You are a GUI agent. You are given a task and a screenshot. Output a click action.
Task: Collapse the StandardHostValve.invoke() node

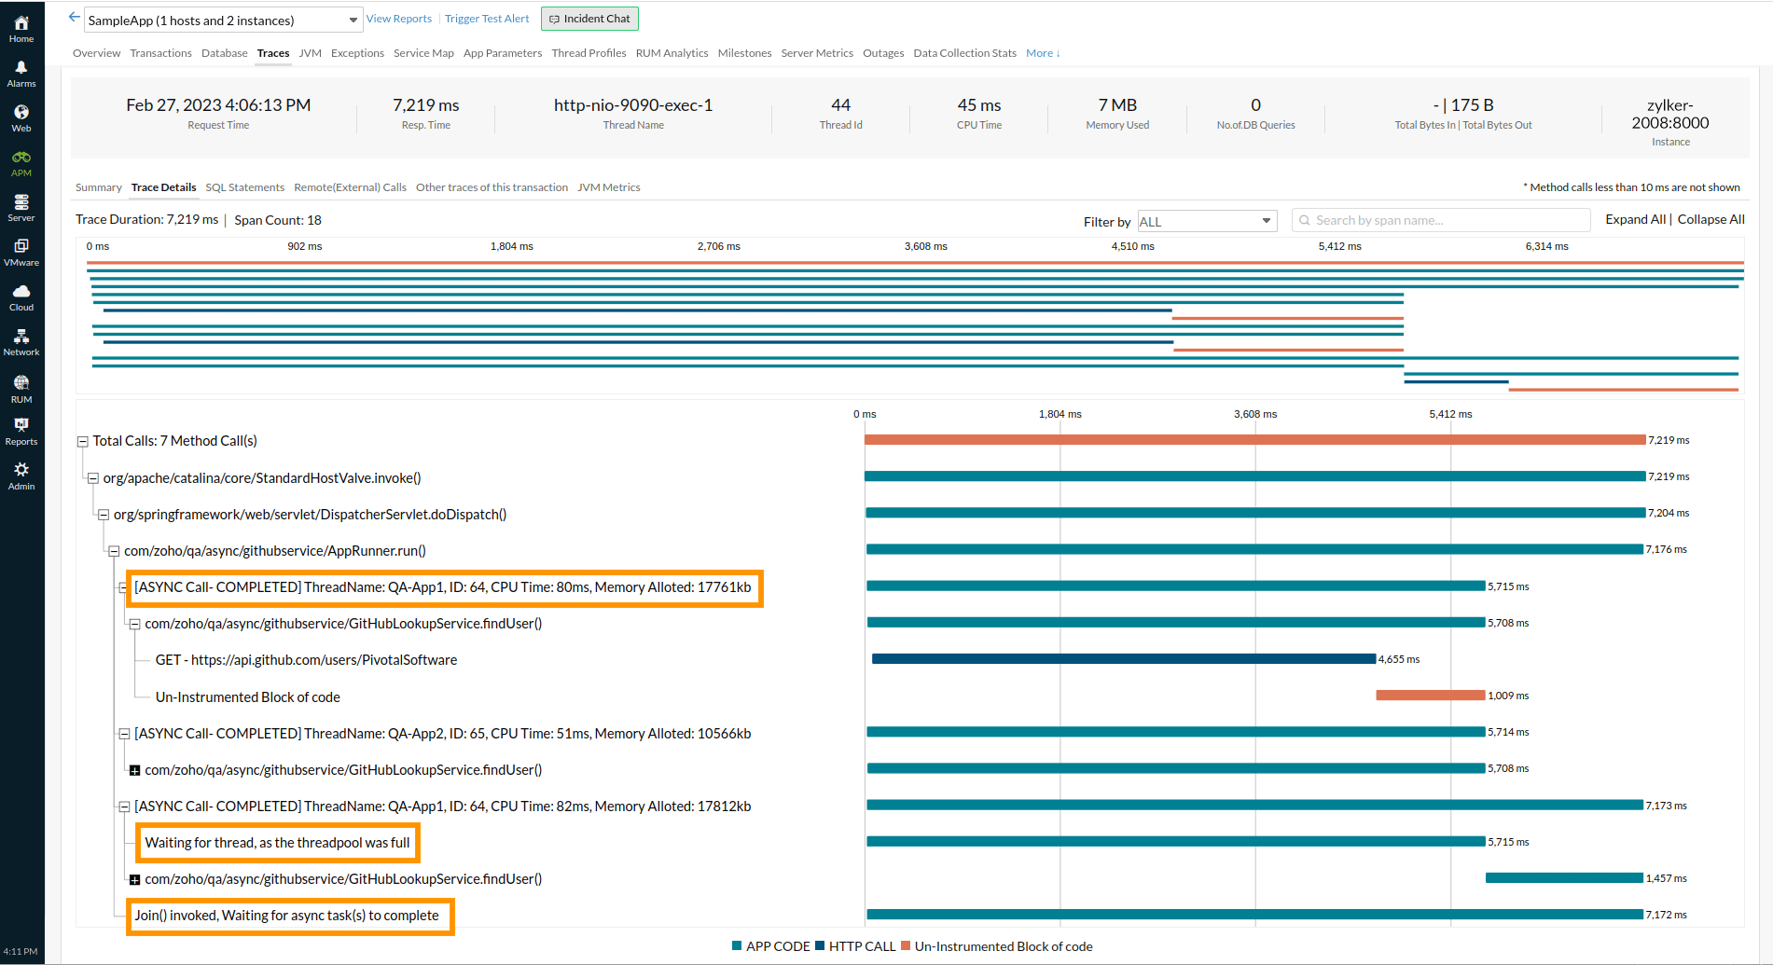click(93, 478)
